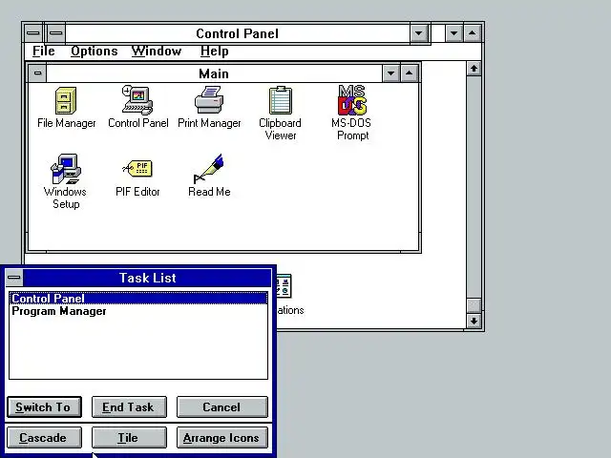The width and height of the screenshot is (611, 458).
Task: Open Task List control menu box
Action: point(14,278)
